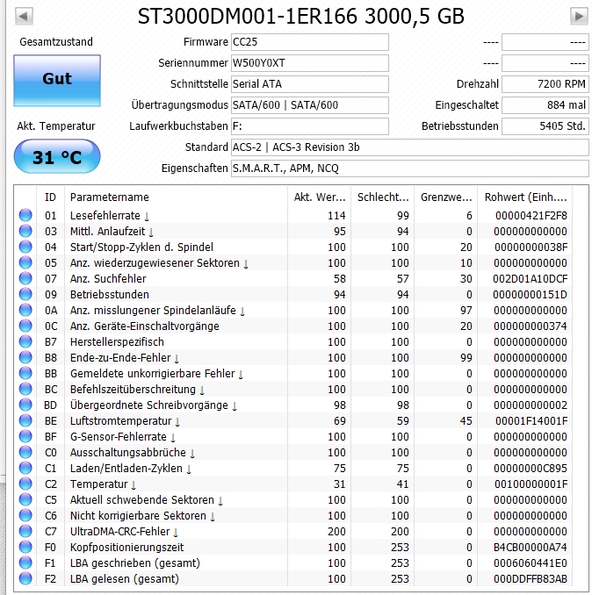
Task: Click status icon of Luftstromtemperatur row
Action: (25, 421)
